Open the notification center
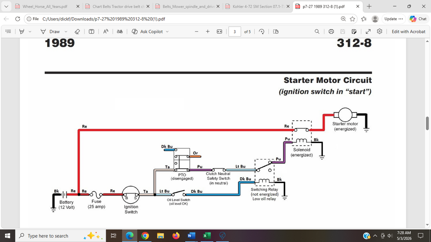 [420, 236]
